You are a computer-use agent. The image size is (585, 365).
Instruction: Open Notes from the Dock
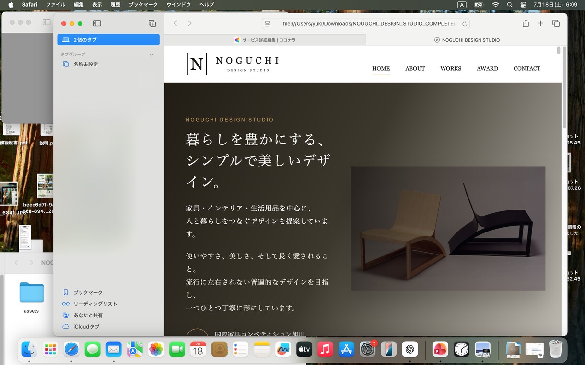262,349
